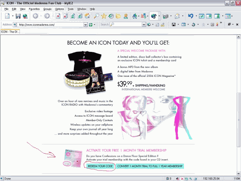Open the File menu
Viewport: 241px width, 181px height.
6,9
